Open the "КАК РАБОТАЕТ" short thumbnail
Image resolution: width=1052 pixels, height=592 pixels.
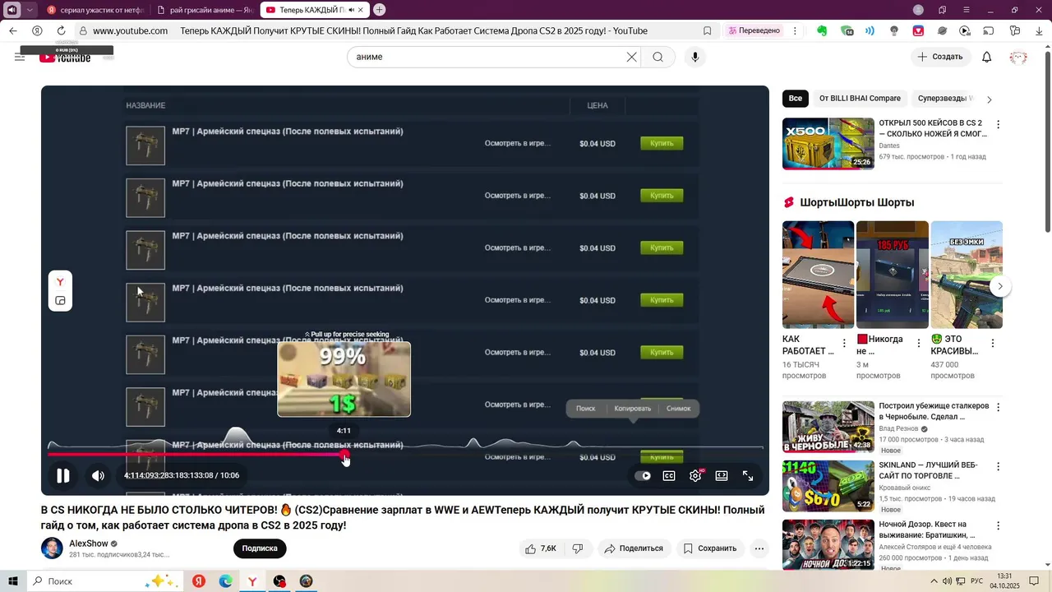click(818, 275)
